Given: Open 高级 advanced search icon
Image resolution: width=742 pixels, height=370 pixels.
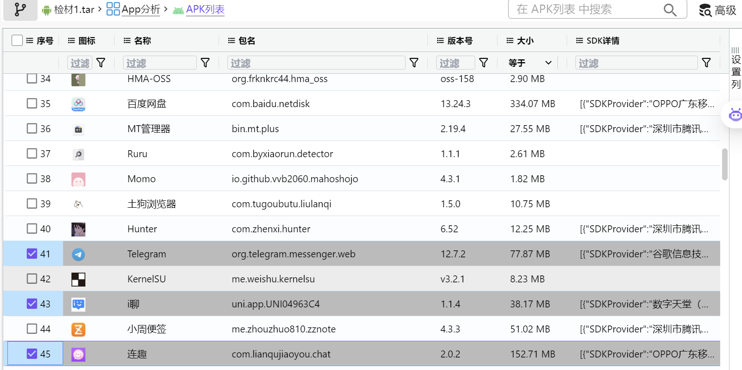Looking at the screenshot, I should (x=705, y=10).
